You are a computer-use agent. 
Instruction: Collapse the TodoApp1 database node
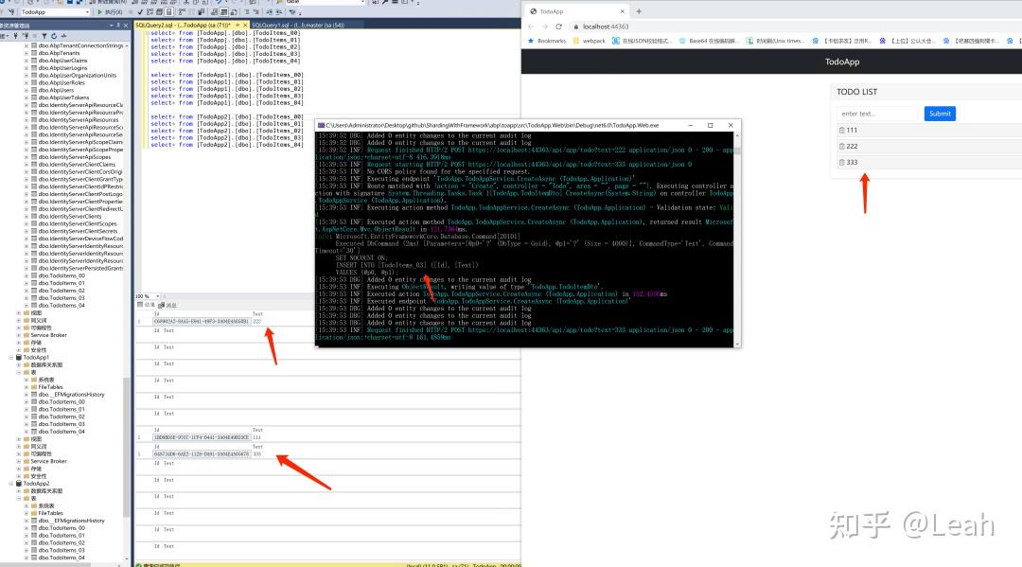(x=10, y=358)
